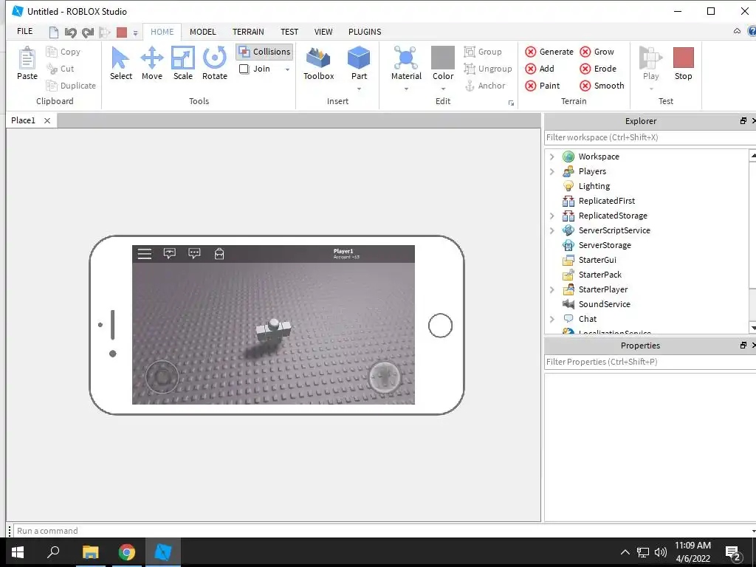Open the Toolbox
The width and height of the screenshot is (756, 567).
click(318, 63)
